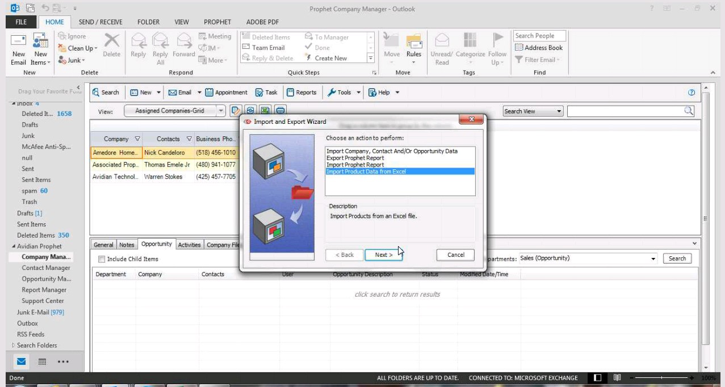Expand the Prophet New button dropdown arrow
The height and width of the screenshot is (387, 725).
click(x=159, y=92)
